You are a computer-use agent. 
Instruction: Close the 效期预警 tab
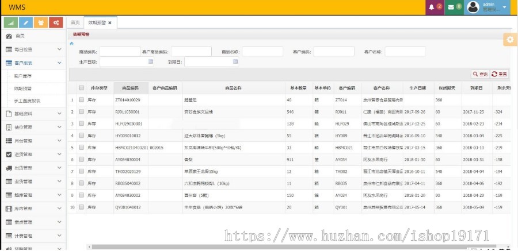110,23
